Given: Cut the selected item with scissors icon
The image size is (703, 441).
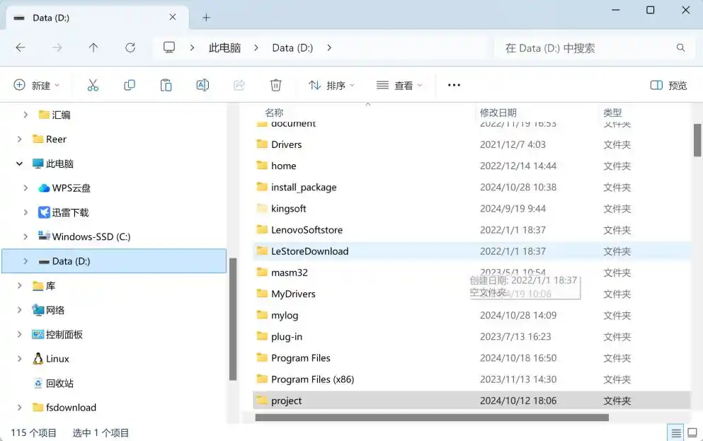Looking at the screenshot, I should pos(93,85).
